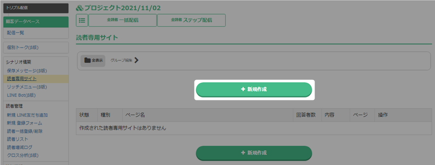
Task: Click the list menu icon button
Action: (x=82, y=20)
